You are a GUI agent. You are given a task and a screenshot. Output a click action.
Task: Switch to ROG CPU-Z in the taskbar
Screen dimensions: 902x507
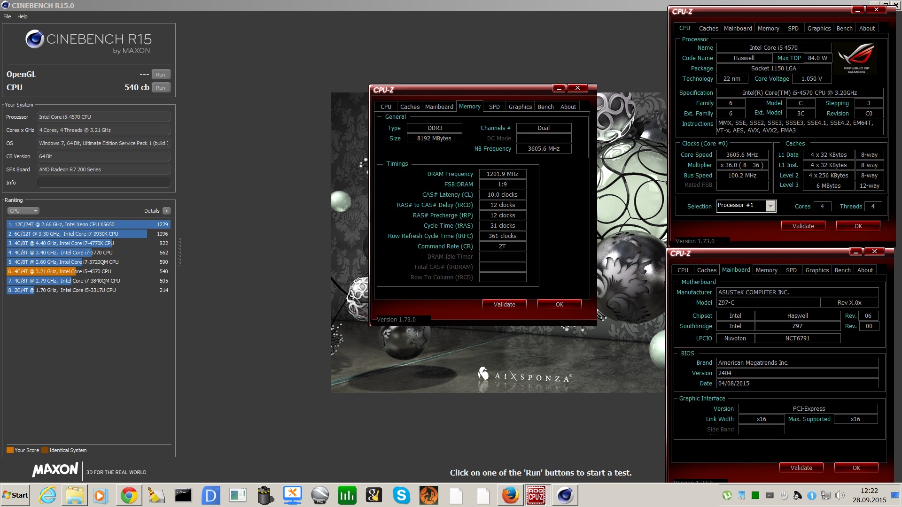(x=536, y=495)
